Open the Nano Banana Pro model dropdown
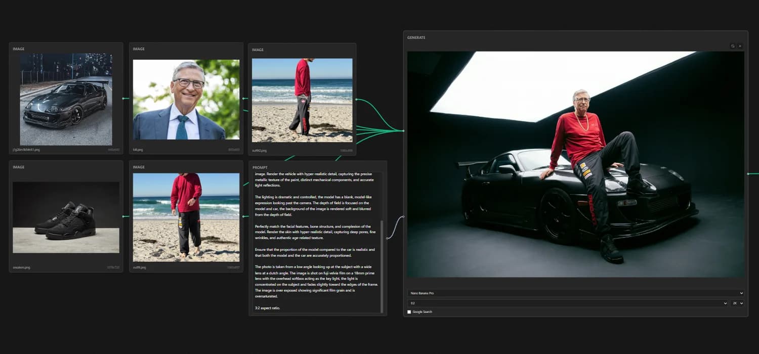 [x=575, y=293]
